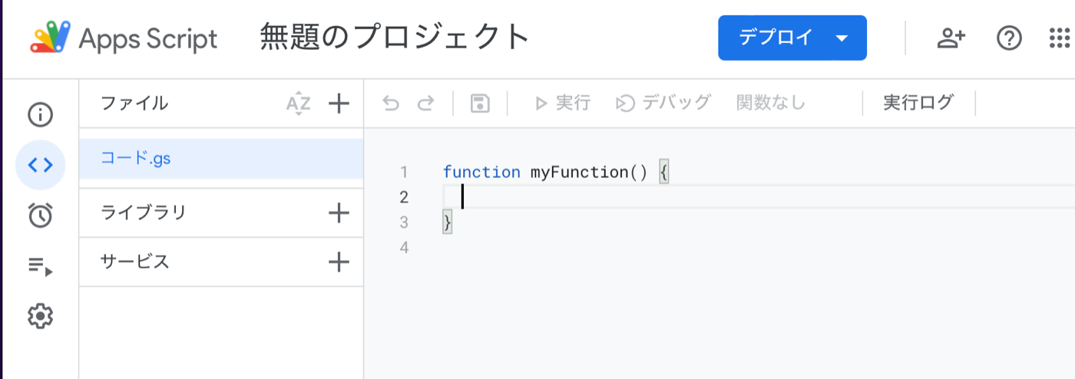Click the ファイル section header
This screenshot has height=379, width=1075.
pyautogui.click(x=134, y=103)
